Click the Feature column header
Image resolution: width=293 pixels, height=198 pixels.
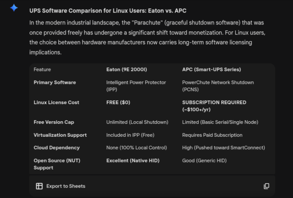pyautogui.click(x=42, y=70)
